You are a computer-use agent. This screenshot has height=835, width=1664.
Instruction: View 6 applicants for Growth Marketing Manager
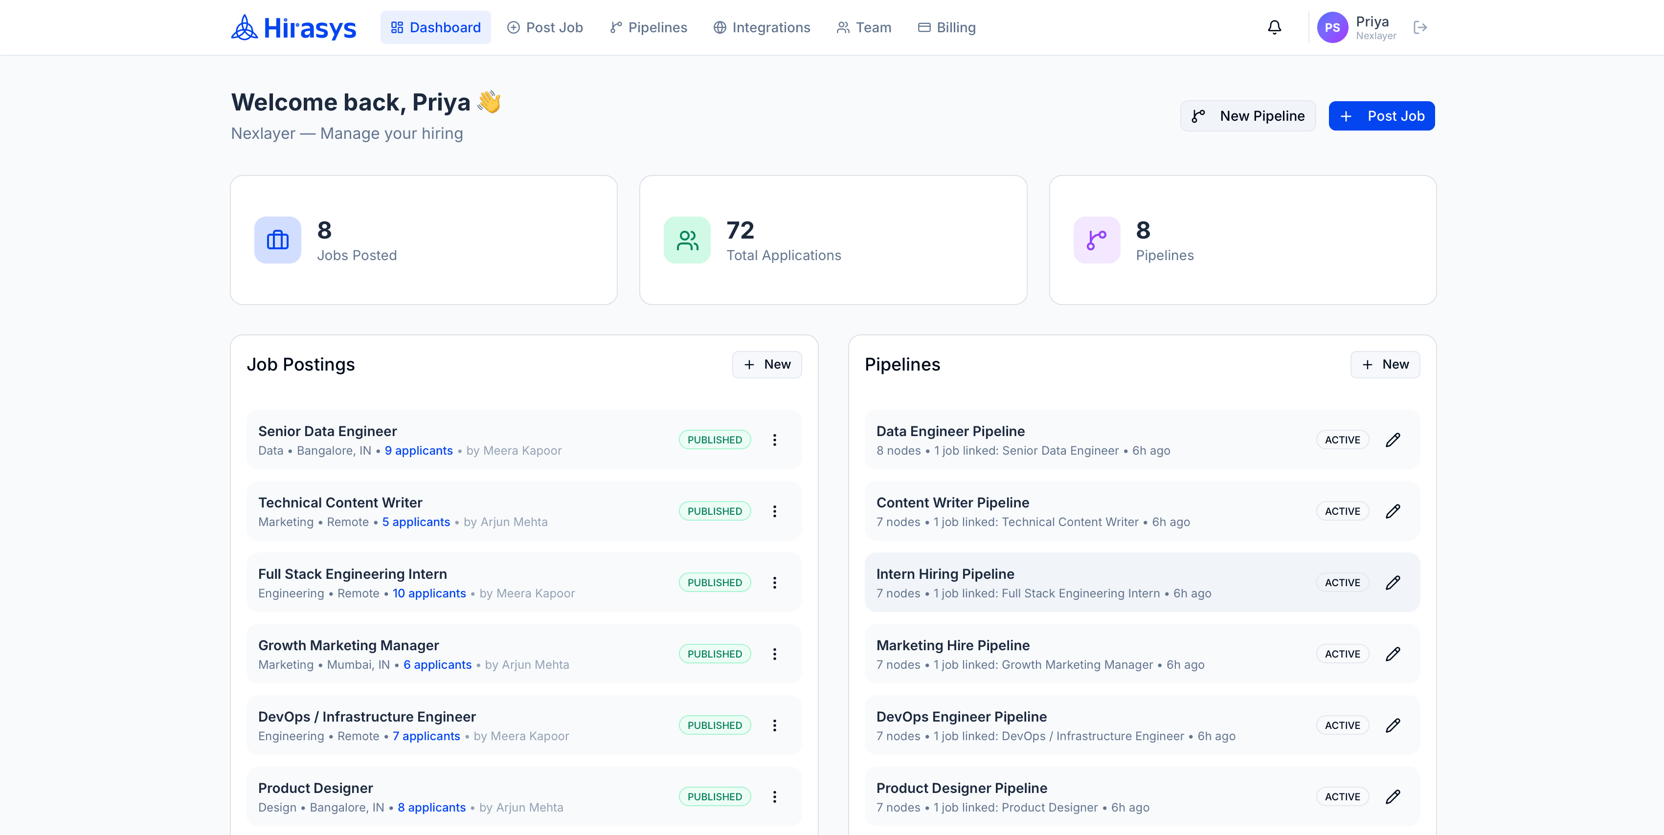pyautogui.click(x=437, y=664)
